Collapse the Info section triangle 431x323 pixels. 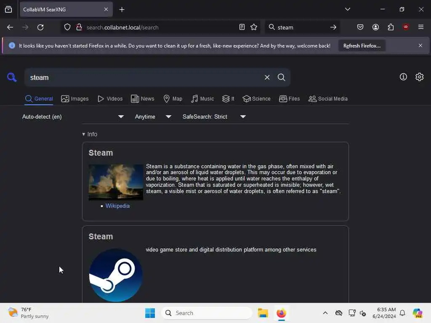84,134
